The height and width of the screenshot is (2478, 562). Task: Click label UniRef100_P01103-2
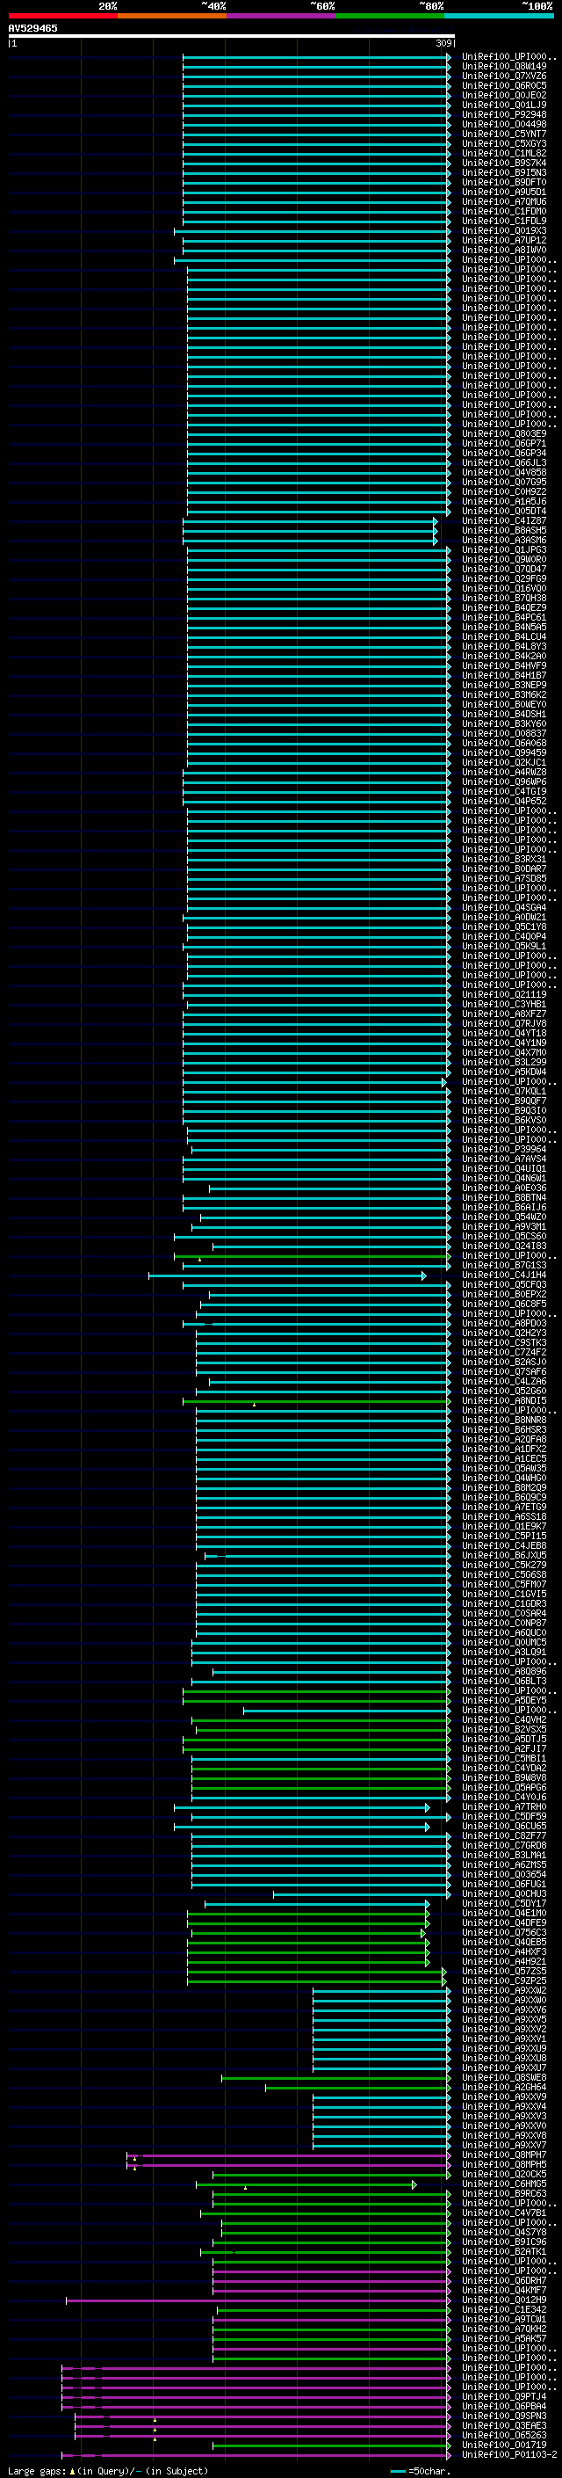508,2454
